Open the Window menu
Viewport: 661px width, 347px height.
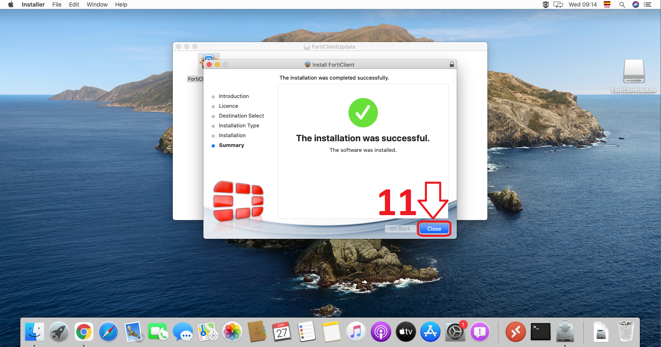pos(97,4)
